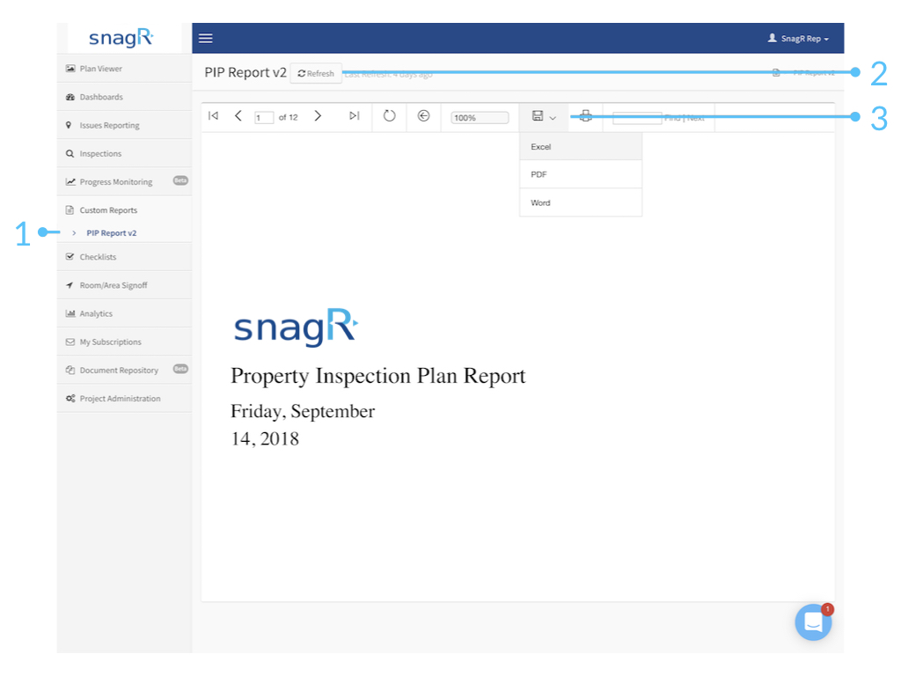The height and width of the screenshot is (676, 901).
Task: Click the export save disk icon
Action: point(538,116)
